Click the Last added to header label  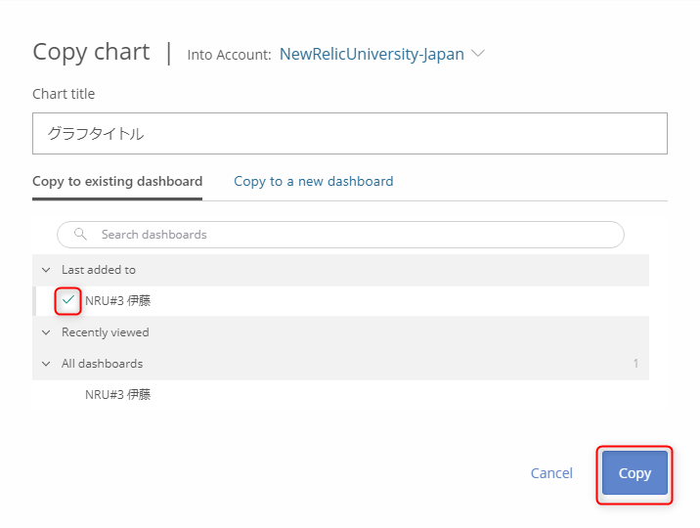(x=99, y=270)
